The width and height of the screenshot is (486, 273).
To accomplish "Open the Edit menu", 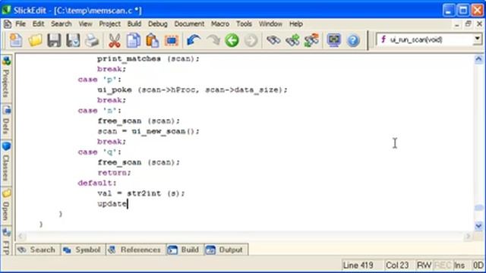I will click(39, 24).
